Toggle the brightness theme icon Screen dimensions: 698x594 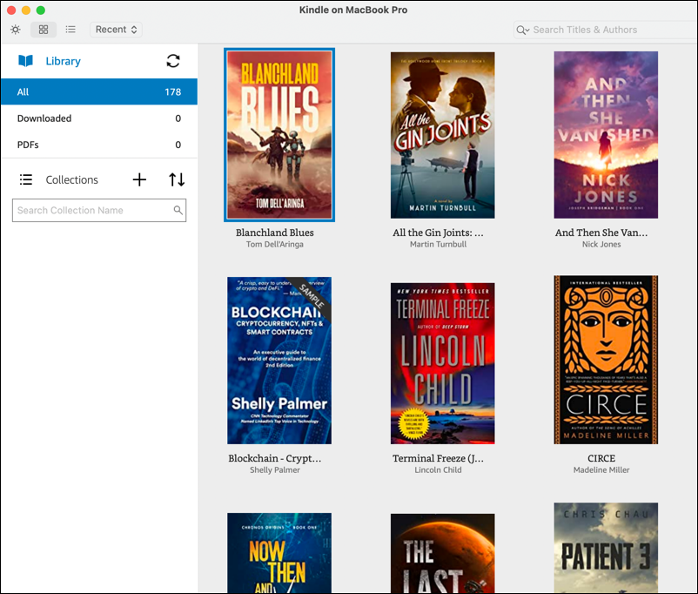coord(16,30)
